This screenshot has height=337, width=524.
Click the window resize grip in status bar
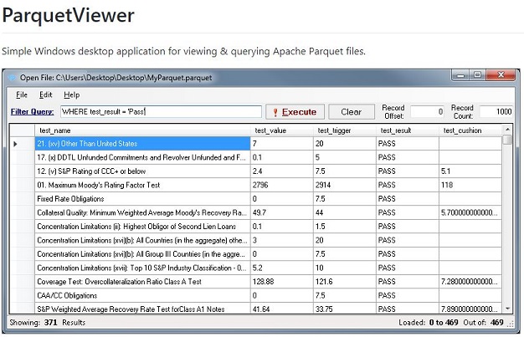[511, 324]
